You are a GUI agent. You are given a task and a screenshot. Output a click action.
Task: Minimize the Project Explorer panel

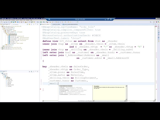[x=36, y=24]
